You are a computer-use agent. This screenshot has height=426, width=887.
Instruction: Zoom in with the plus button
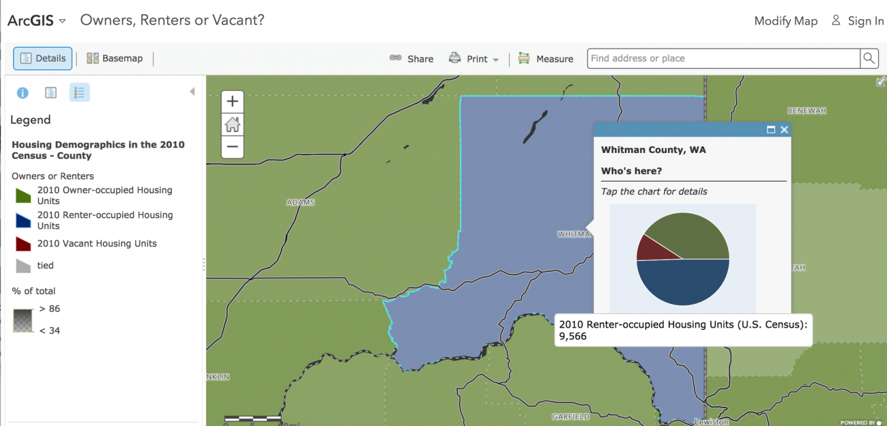(x=233, y=102)
